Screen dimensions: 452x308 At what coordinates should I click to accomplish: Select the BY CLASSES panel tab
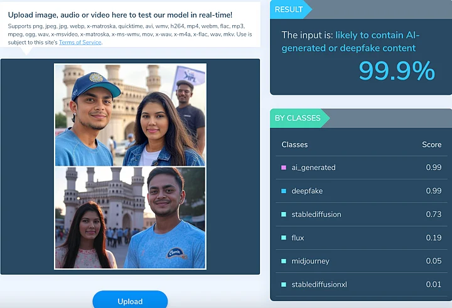pos(299,118)
